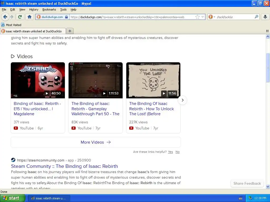Bookmark this page with the star icon
Screen dimensions: 270x202
(x=197, y=17)
